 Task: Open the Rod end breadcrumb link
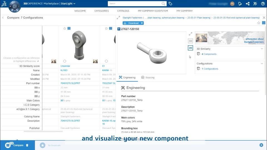point(236,18)
